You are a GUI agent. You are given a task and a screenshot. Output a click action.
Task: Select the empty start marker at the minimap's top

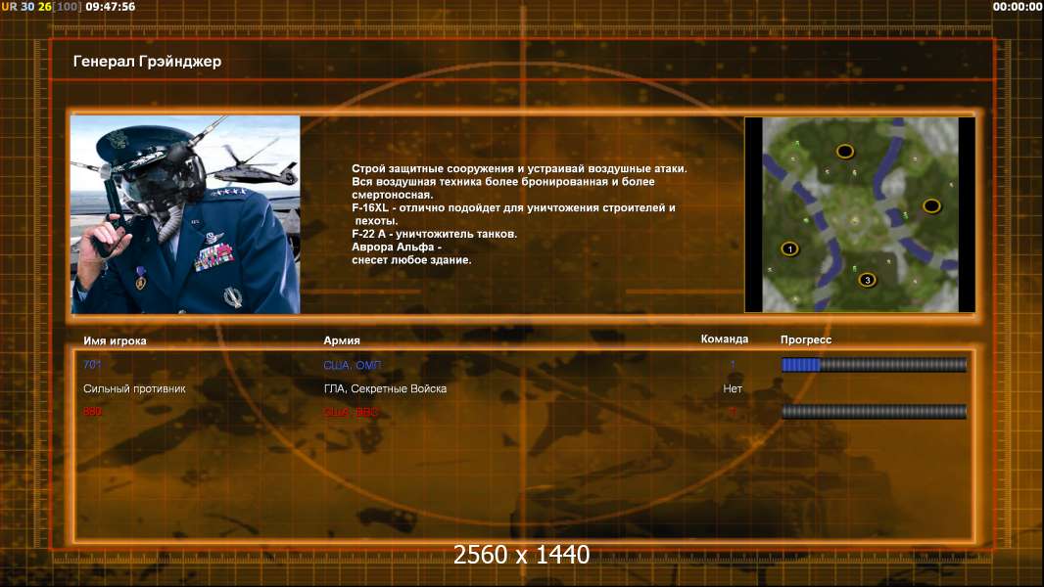click(x=845, y=152)
